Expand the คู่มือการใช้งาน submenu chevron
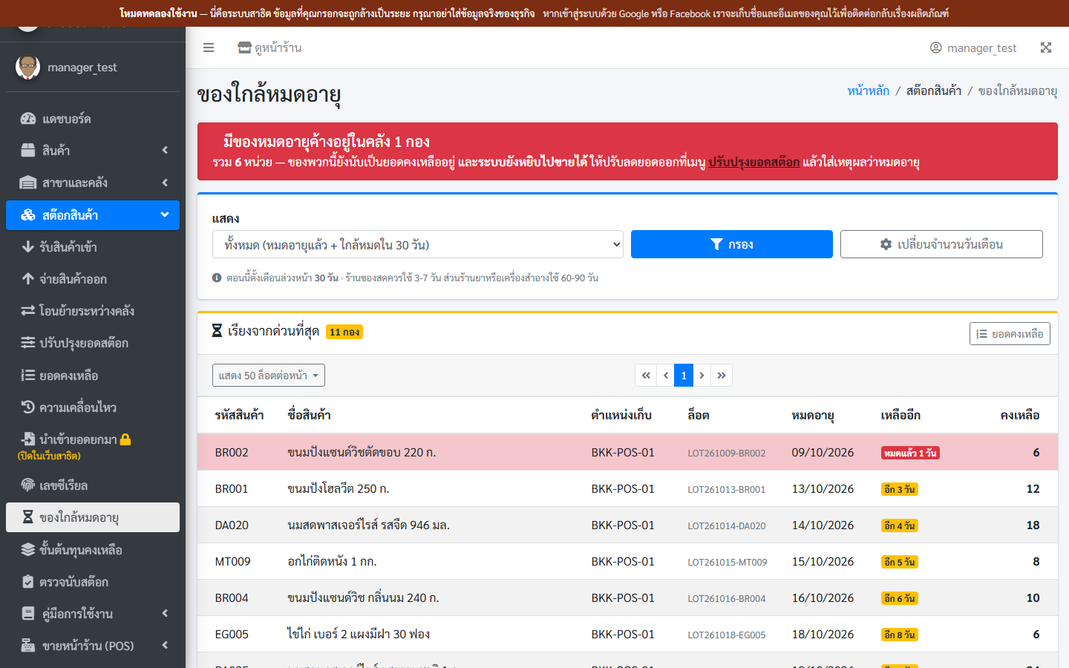 click(x=165, y=613)
